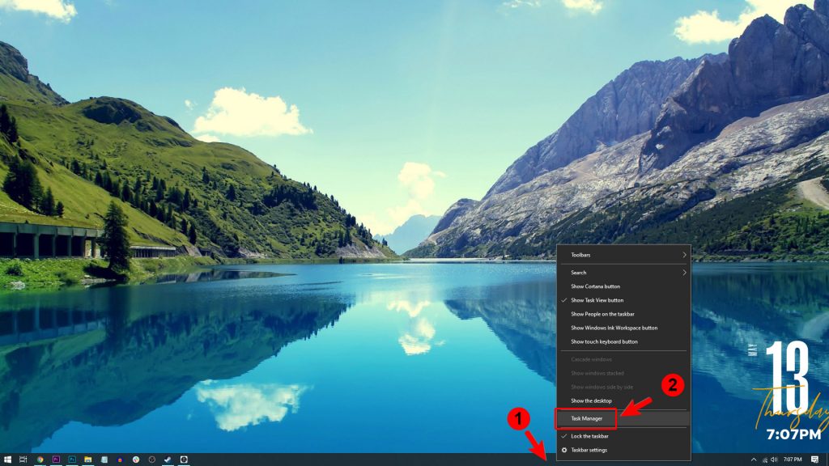829x466 pixels.
Task: Click the gear icon beside Taskbar settings
Action: click(564, 450)
